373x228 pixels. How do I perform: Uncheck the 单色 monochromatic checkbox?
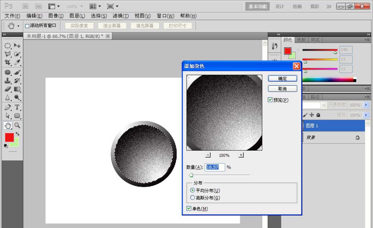189,209
